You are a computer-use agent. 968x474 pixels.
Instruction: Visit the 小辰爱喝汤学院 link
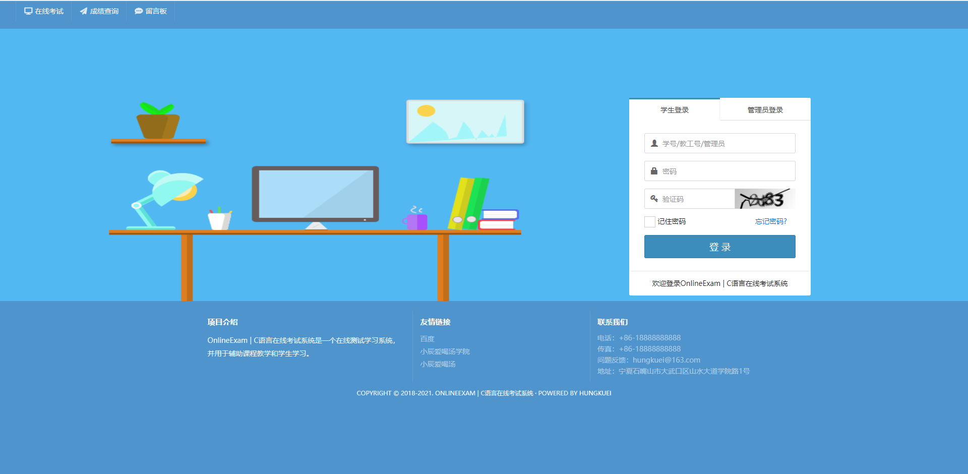coord(445,351)
